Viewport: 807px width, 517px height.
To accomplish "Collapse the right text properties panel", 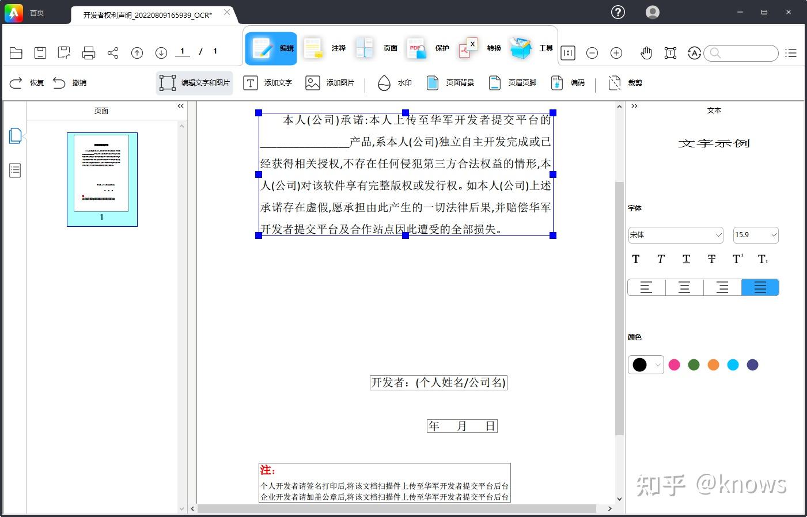I will click(x=634, y=106).
